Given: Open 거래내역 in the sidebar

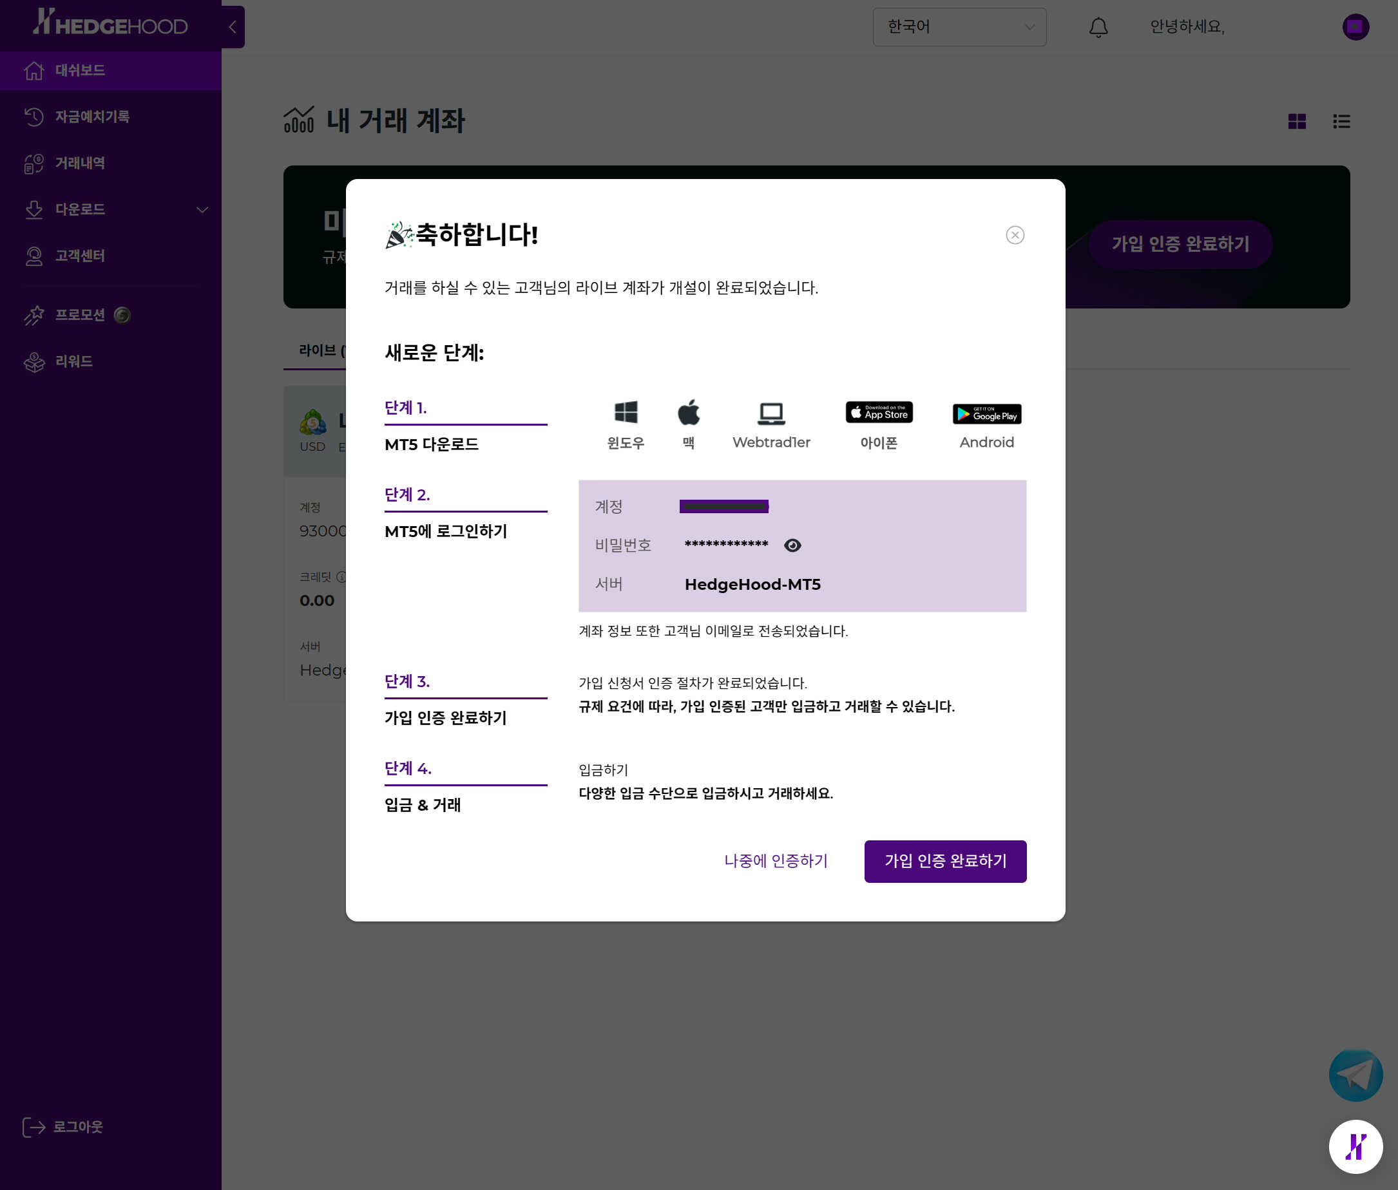Looking at the screenshot, I should click(x=111, y=163).
